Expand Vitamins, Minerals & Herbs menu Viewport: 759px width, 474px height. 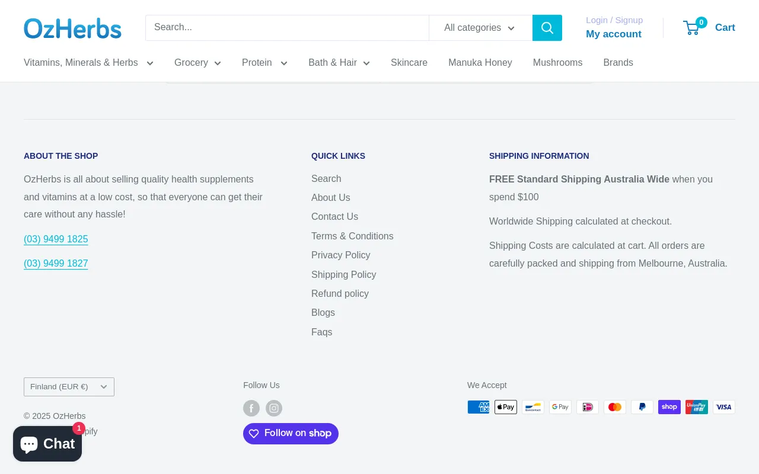click(x=88, y=63)
